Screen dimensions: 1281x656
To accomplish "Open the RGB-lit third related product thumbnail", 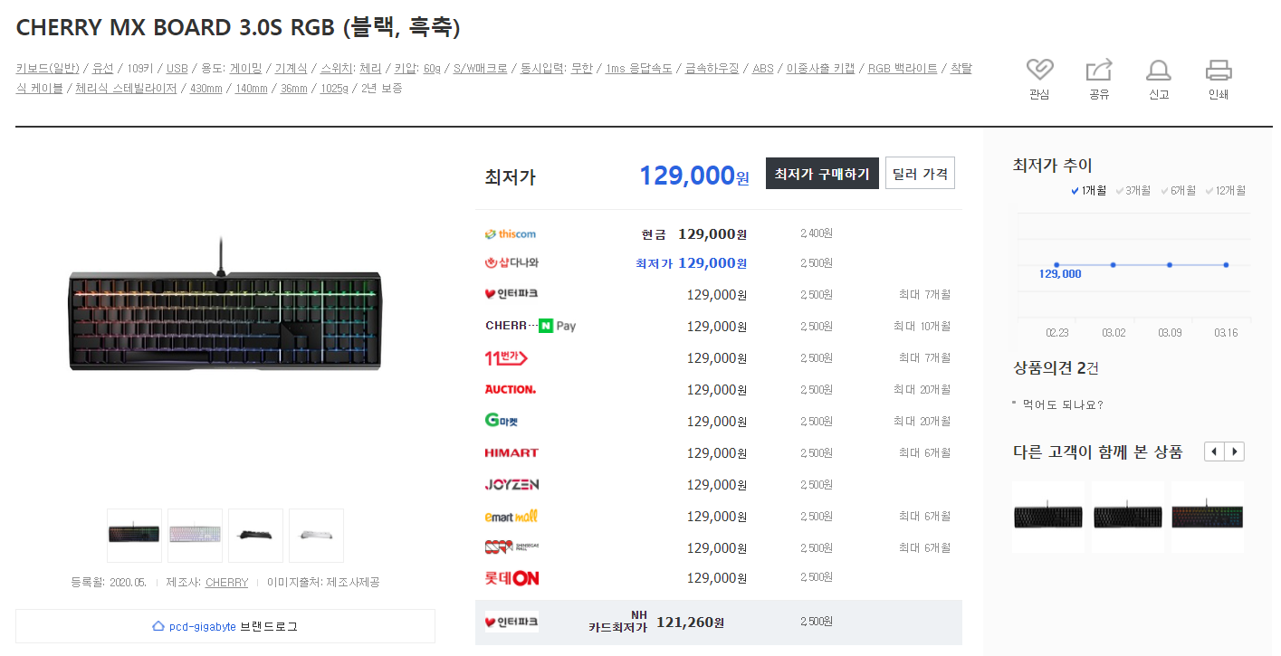I will (x=1207, y=517).
